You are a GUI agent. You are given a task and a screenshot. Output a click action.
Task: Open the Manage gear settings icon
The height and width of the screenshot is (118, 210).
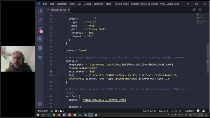pyautogui.click(x=40, y=104)
